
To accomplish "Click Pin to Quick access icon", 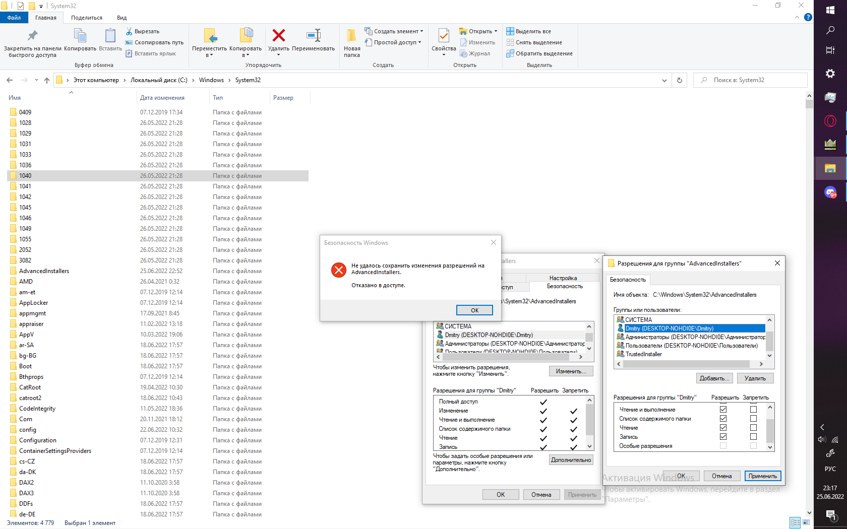I will pos(32,36).
